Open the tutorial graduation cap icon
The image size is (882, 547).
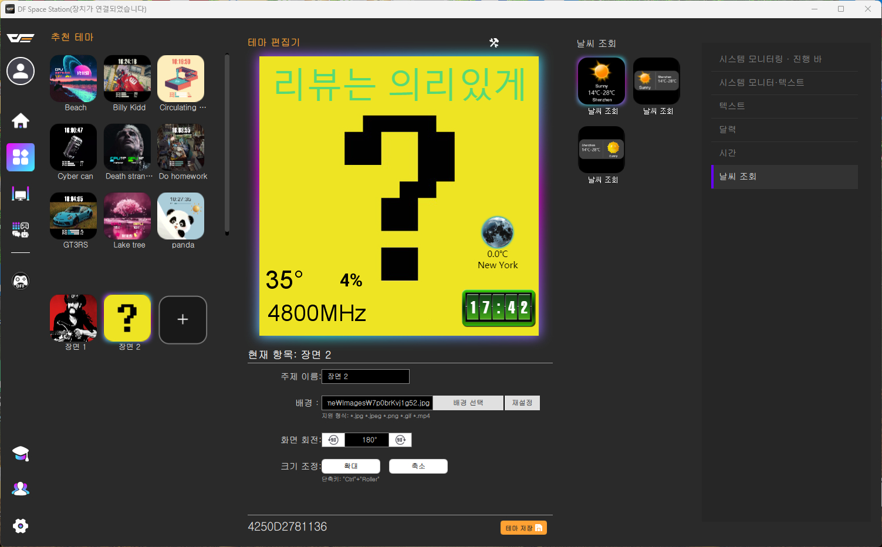click(x=21, y=454)
